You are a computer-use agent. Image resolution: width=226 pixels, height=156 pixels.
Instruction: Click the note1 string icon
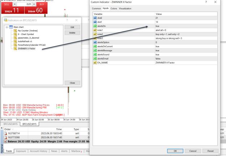(x=95, y=30)
